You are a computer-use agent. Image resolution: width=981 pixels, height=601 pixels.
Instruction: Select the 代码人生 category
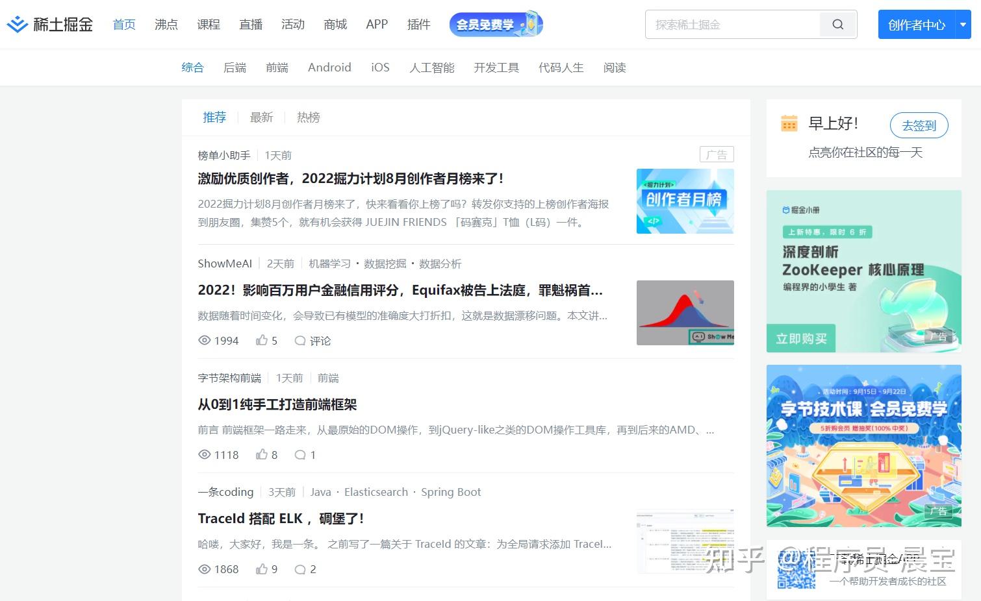561,67
